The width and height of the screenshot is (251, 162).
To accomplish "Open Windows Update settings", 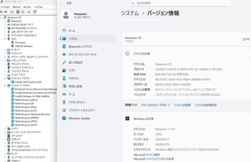I will 88,118.
